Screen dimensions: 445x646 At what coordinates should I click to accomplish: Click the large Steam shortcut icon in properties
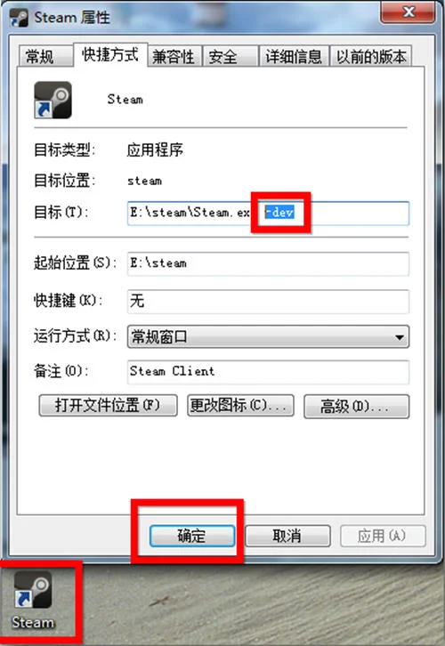[53, 100]
